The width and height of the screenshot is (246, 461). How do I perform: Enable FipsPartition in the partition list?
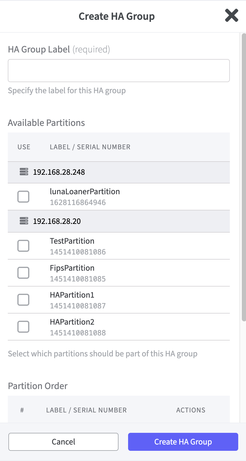[x=23, y=273]
